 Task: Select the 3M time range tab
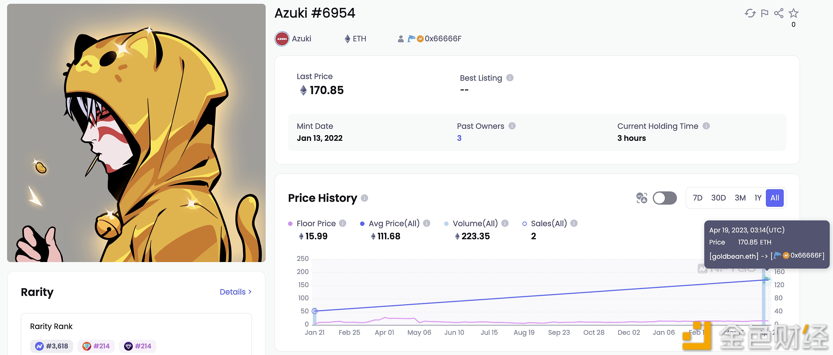(x=740, y=198)
